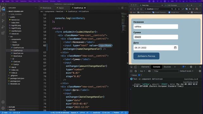
Task: Open DevTools three-dot menu
Action: [195, 67]
